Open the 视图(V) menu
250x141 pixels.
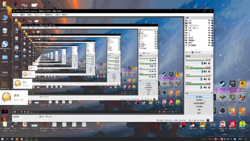[30, 15]
